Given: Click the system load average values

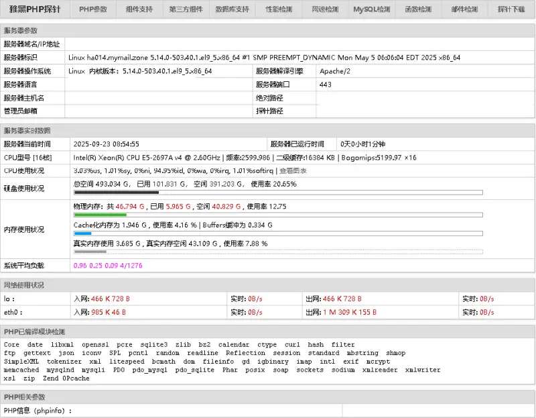Looking at the screenshot, I should (x=108, y=266).
